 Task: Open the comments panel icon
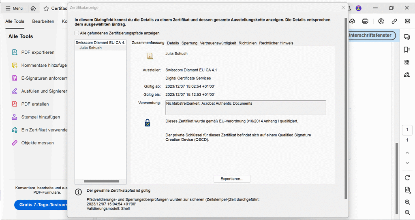407,37
